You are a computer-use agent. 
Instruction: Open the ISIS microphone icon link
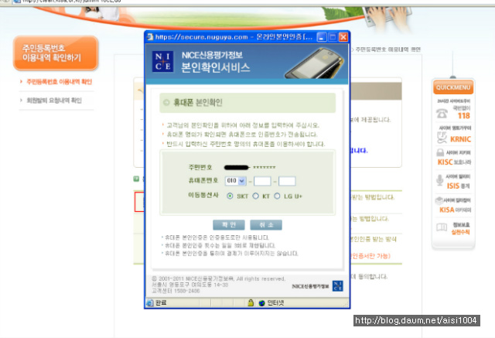tap(439, 180)
